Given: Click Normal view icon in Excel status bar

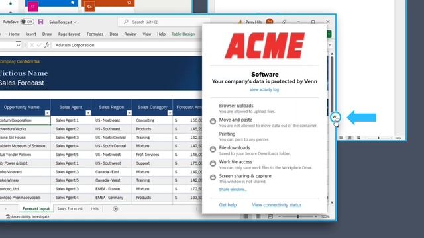Looking at the screenshot, I should 246,216.
